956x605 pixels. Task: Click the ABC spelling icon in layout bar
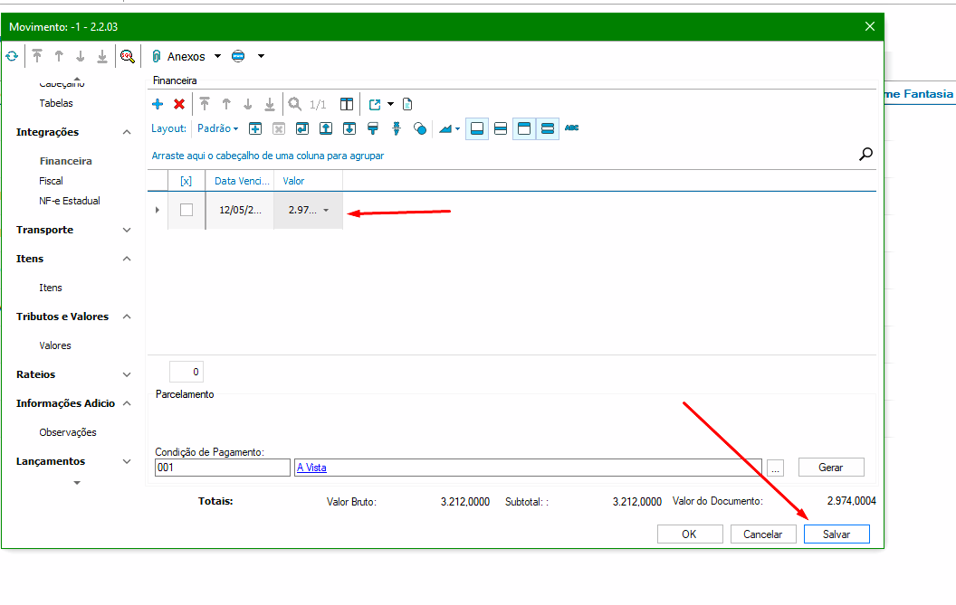[x=571, y=128]
